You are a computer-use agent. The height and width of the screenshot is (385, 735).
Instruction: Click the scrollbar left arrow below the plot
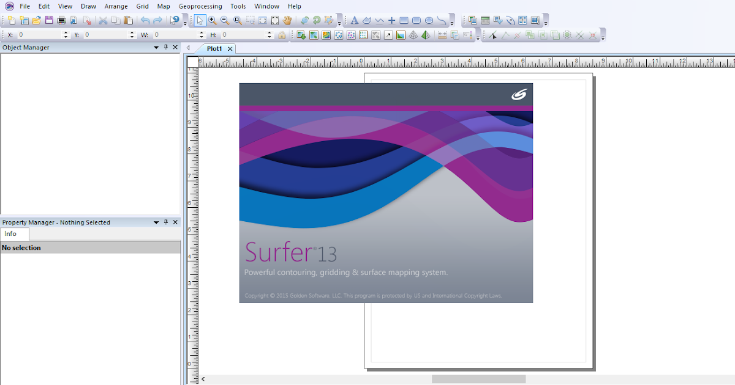coord(203,379)
